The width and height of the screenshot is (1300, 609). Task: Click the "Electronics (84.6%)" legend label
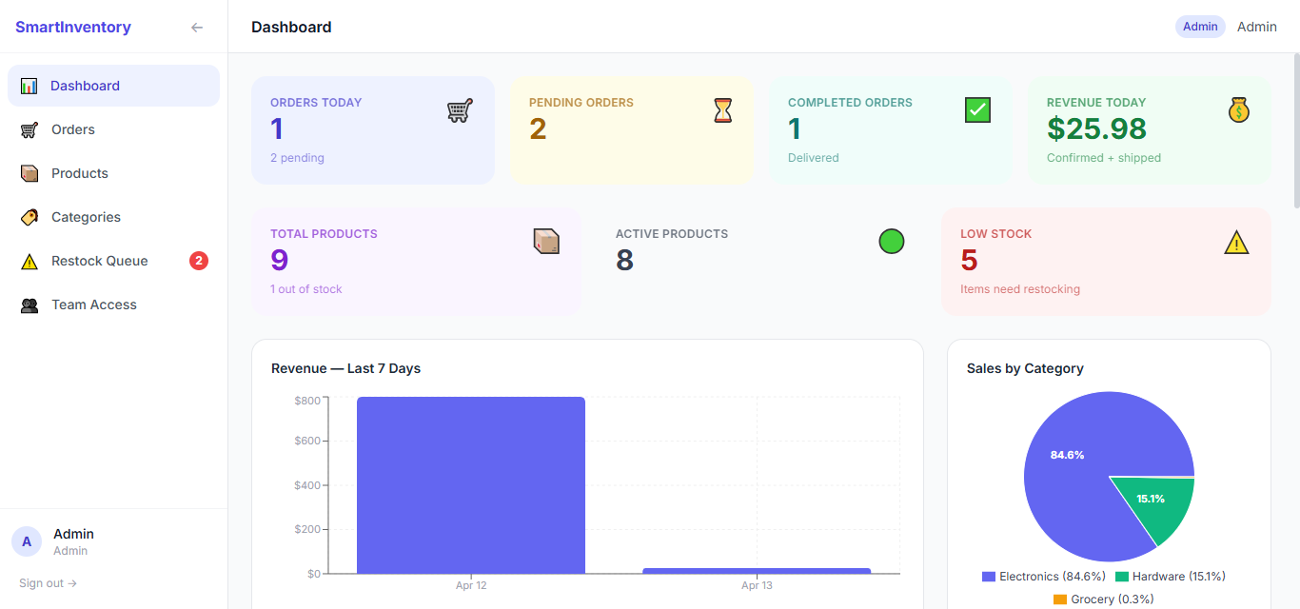tap(1053, 577)
